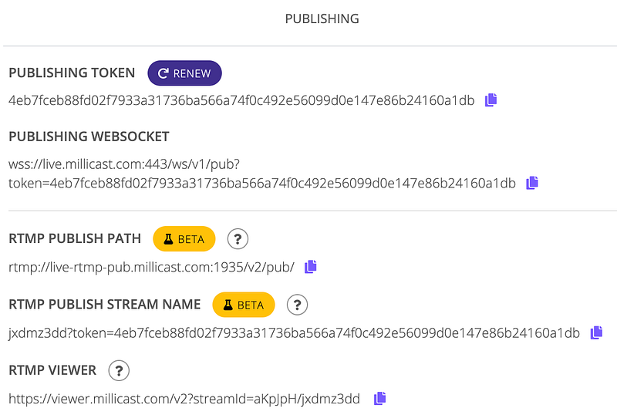
Task: Click the BETA badge beside RTMP Publish Path
Action: point(184,239)
